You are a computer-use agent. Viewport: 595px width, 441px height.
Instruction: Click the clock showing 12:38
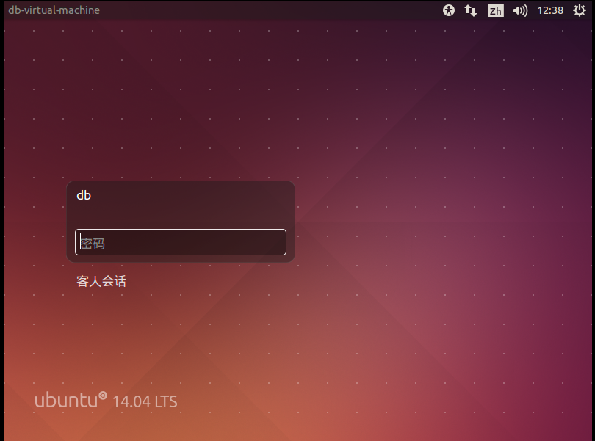point(550,10)
